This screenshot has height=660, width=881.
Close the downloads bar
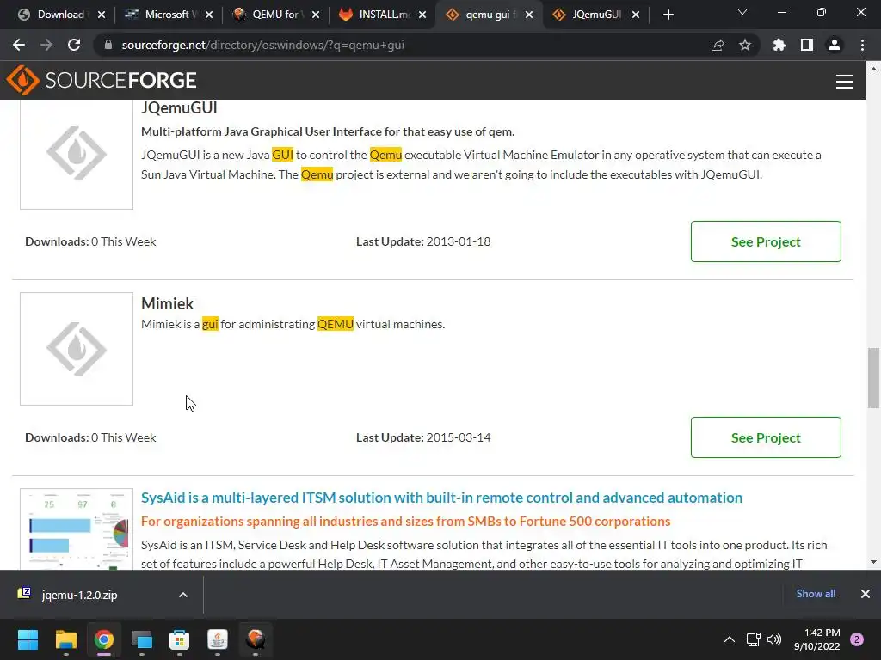click(866, 594)
